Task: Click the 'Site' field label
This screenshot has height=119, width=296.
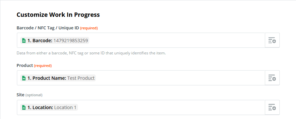Action: point(21,95)
